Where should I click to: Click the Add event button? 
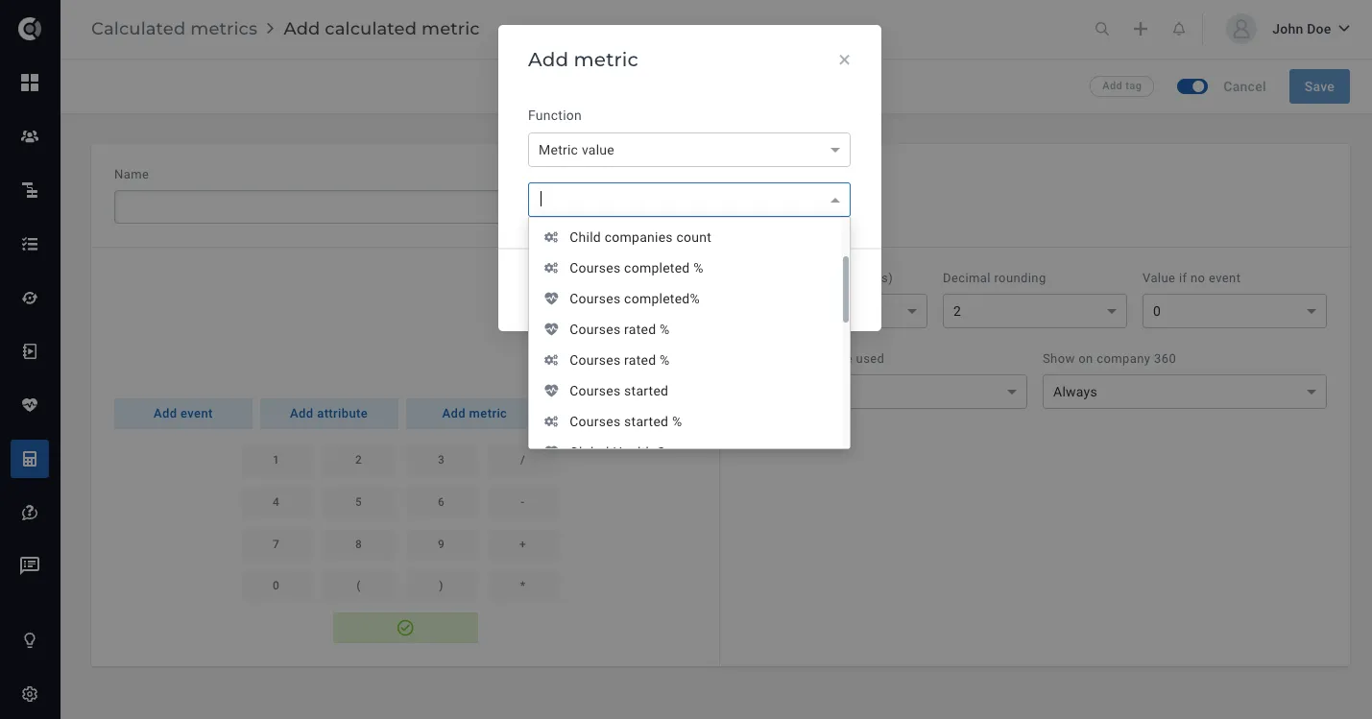[x=183, y=414]
